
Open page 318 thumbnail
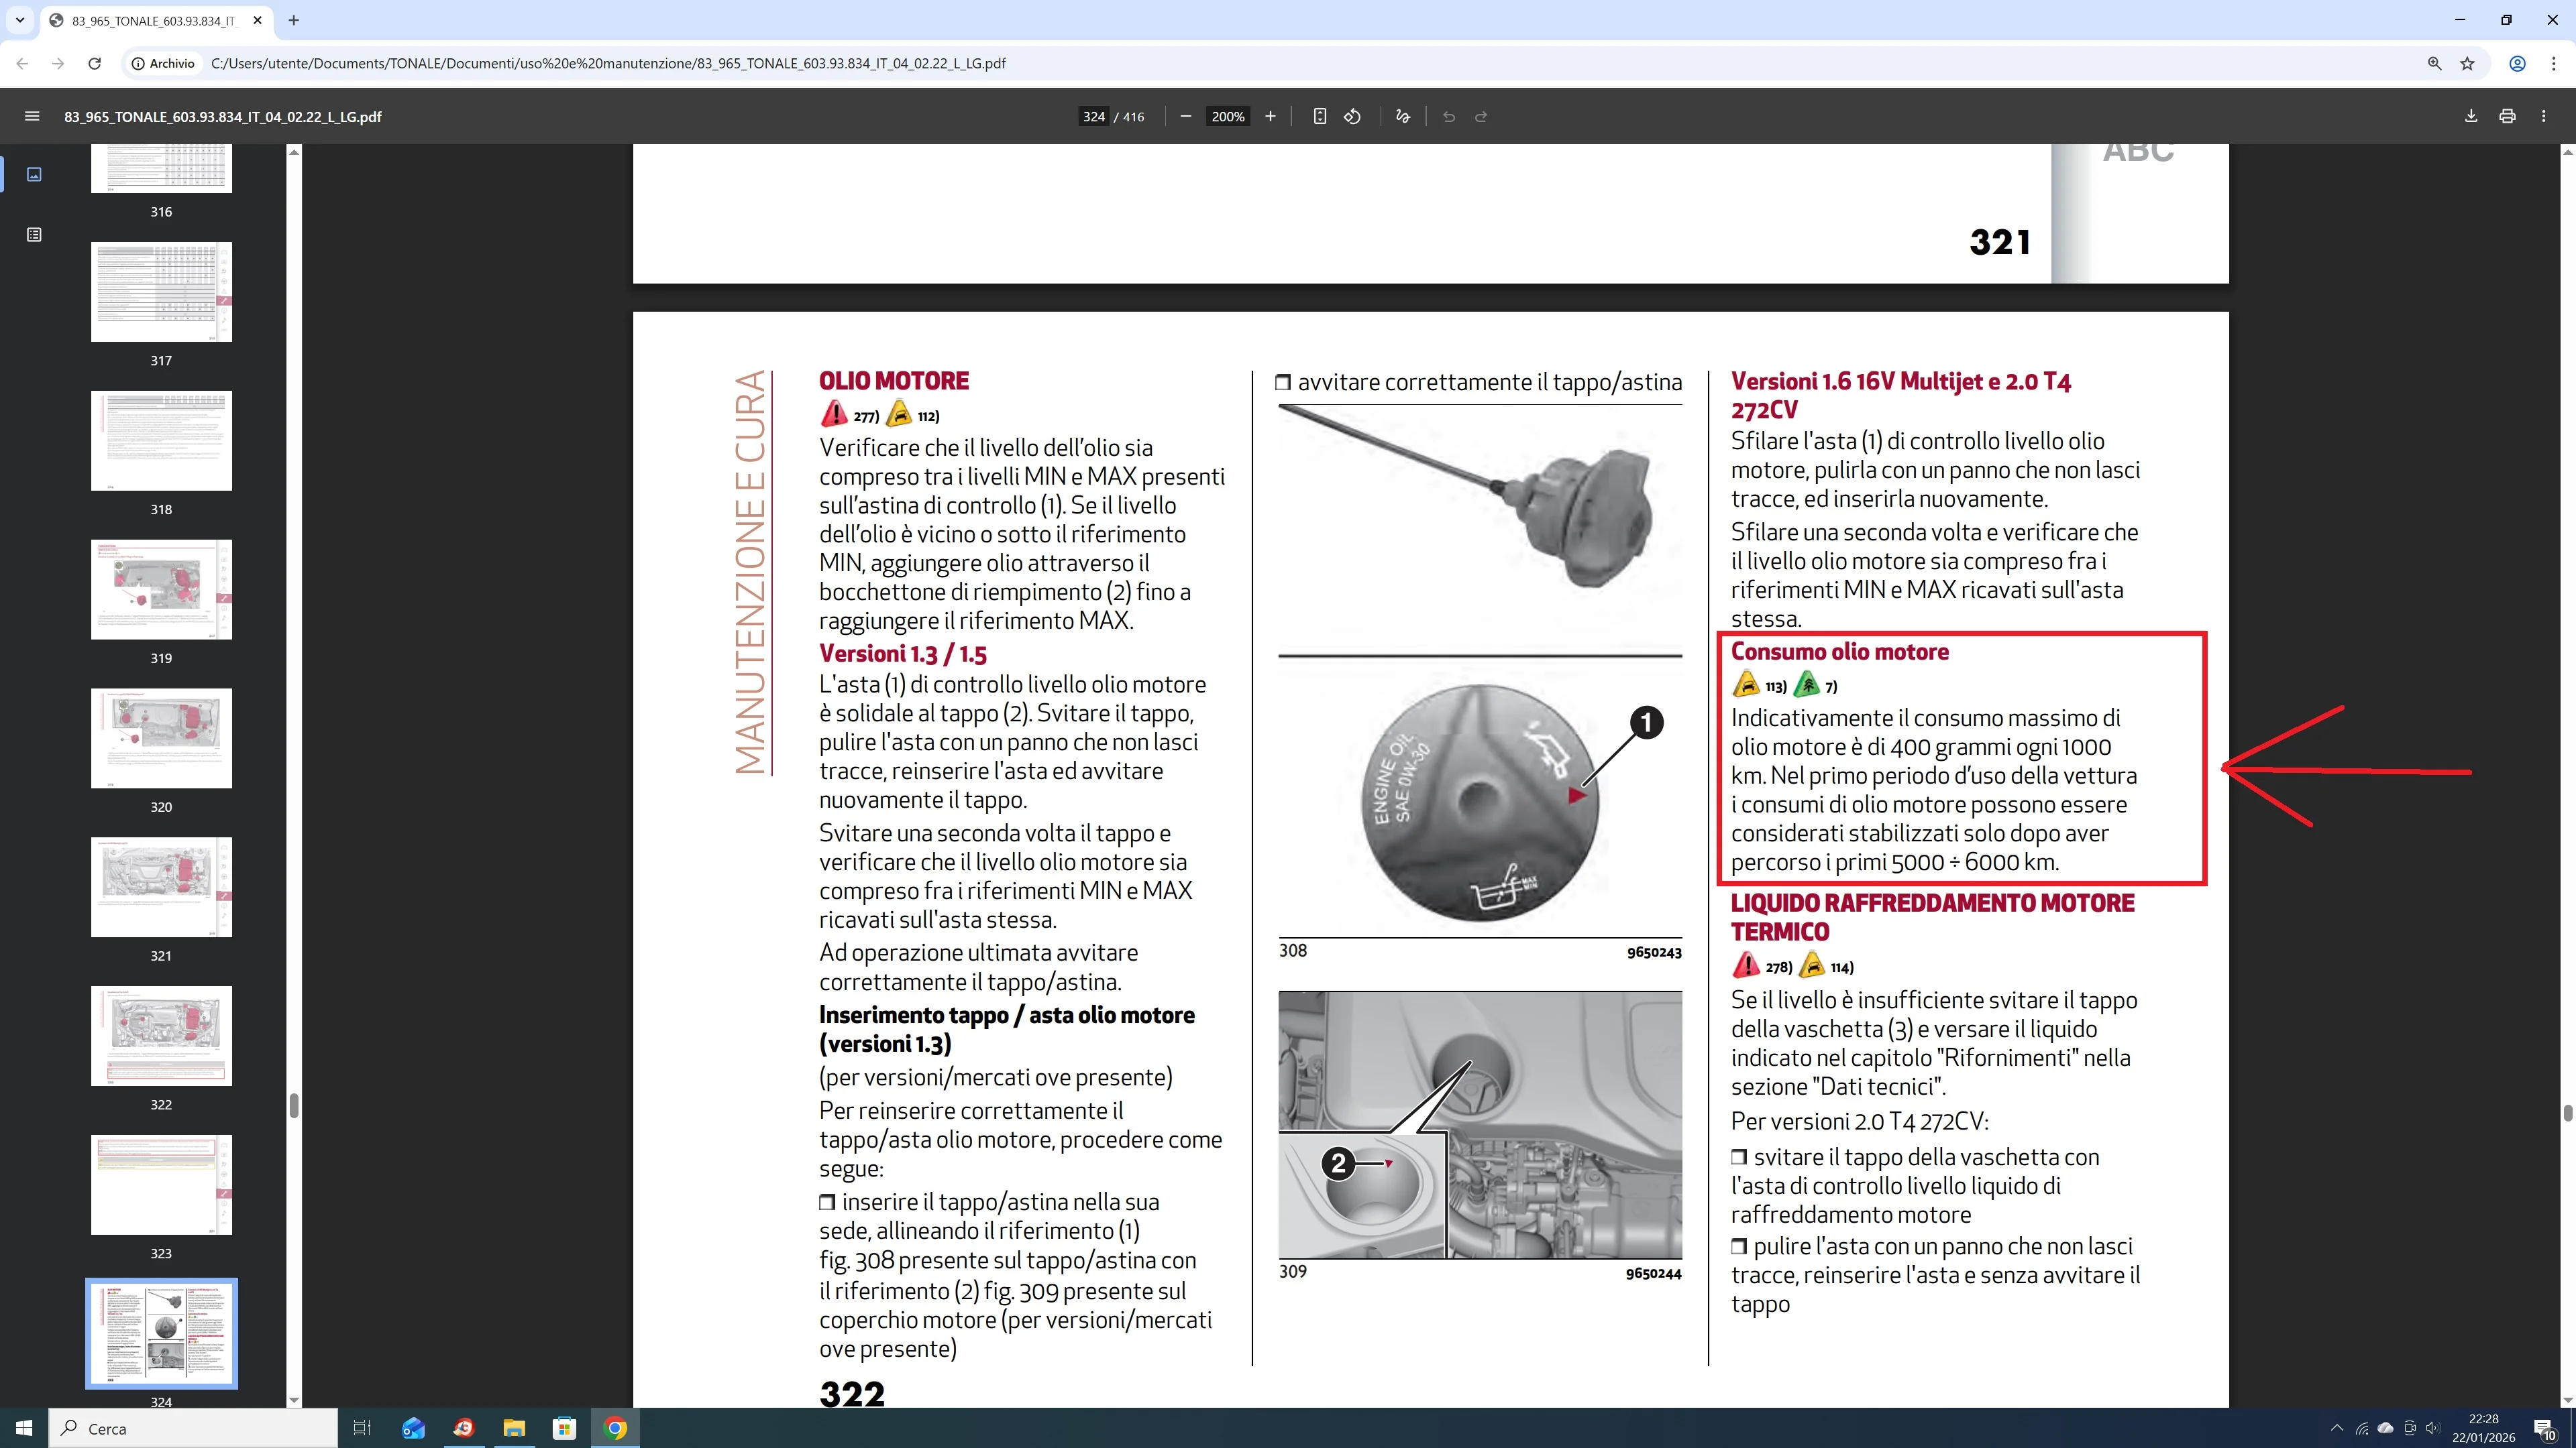[x=161, y=440]
